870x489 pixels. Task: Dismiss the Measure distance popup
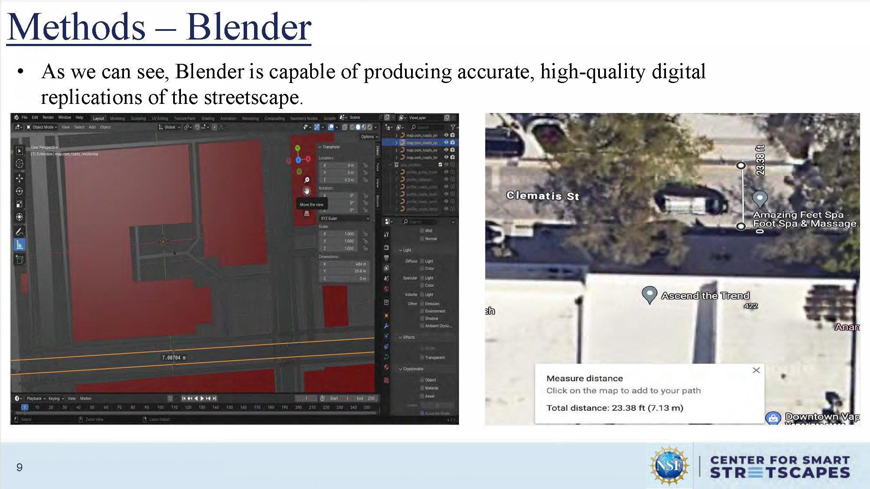tap(756, 370)
